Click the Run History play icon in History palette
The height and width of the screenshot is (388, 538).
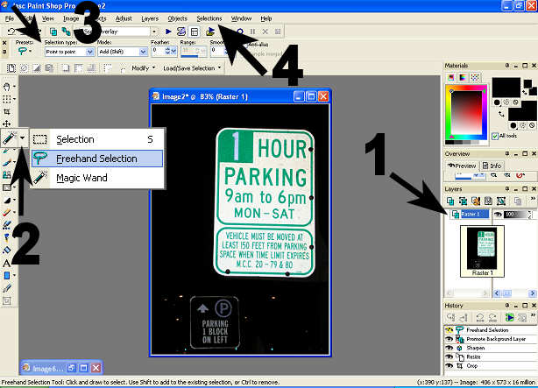(510, 317)
